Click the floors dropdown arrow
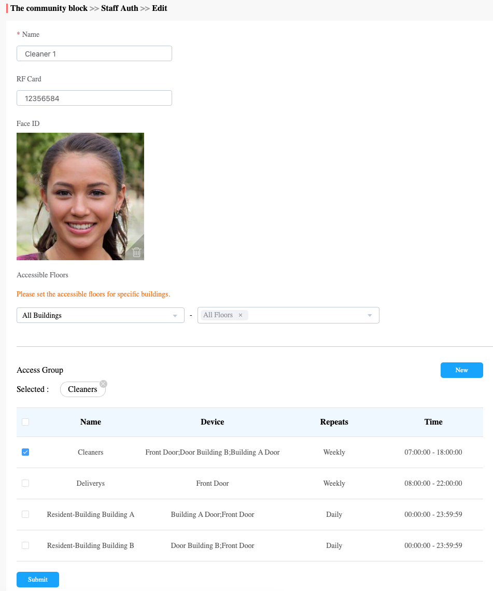 click(x=369, y=315)
